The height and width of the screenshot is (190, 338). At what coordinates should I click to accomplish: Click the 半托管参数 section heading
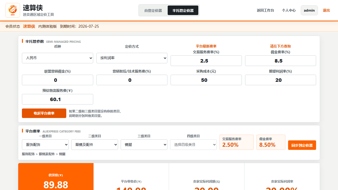(x=35, y=41)
